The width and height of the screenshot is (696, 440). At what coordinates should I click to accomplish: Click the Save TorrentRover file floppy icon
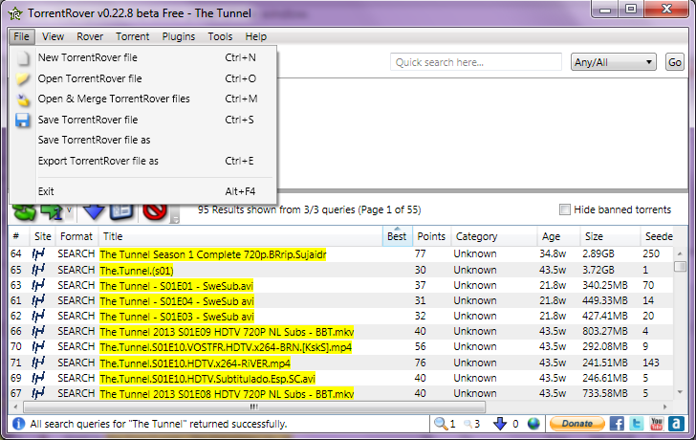click(23, 120)
